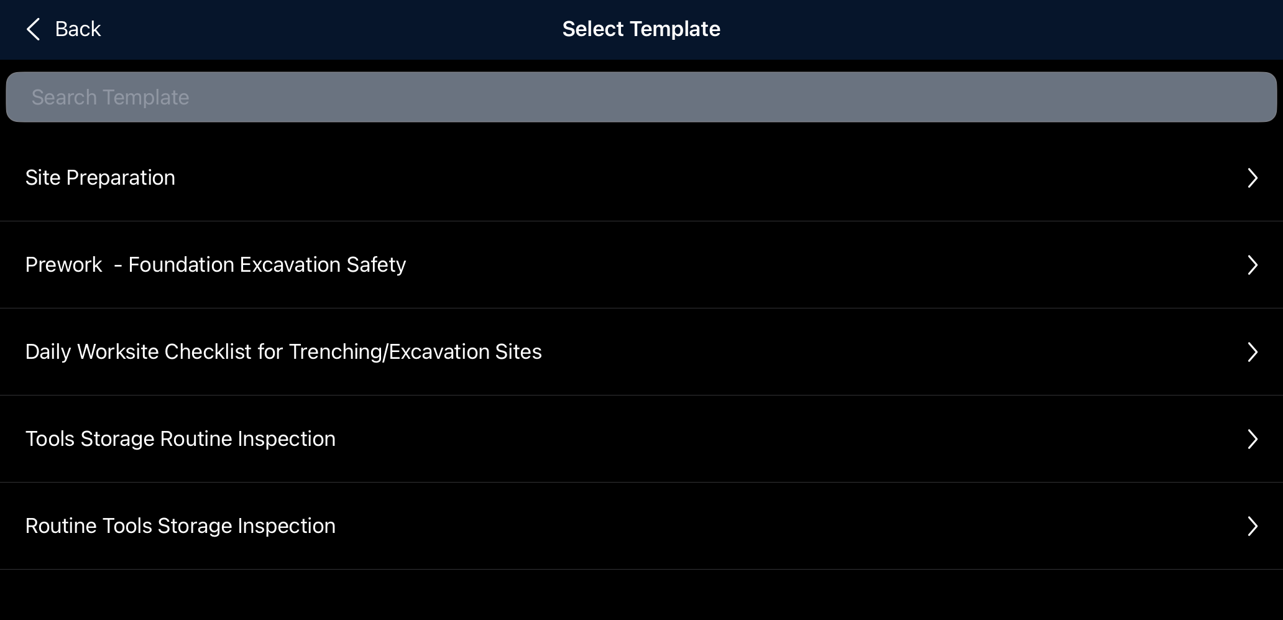The image size is (1283, 620).
Task: Focus the Search Template field
Action: click(x=641, y=97)
